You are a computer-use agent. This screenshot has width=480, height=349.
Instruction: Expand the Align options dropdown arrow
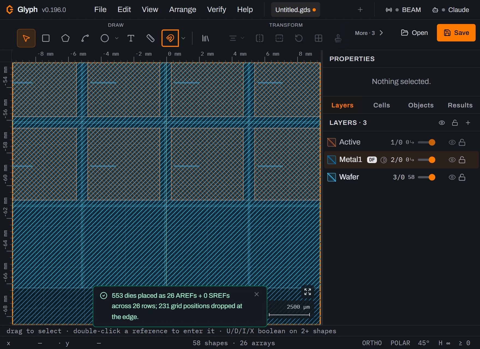242,38
